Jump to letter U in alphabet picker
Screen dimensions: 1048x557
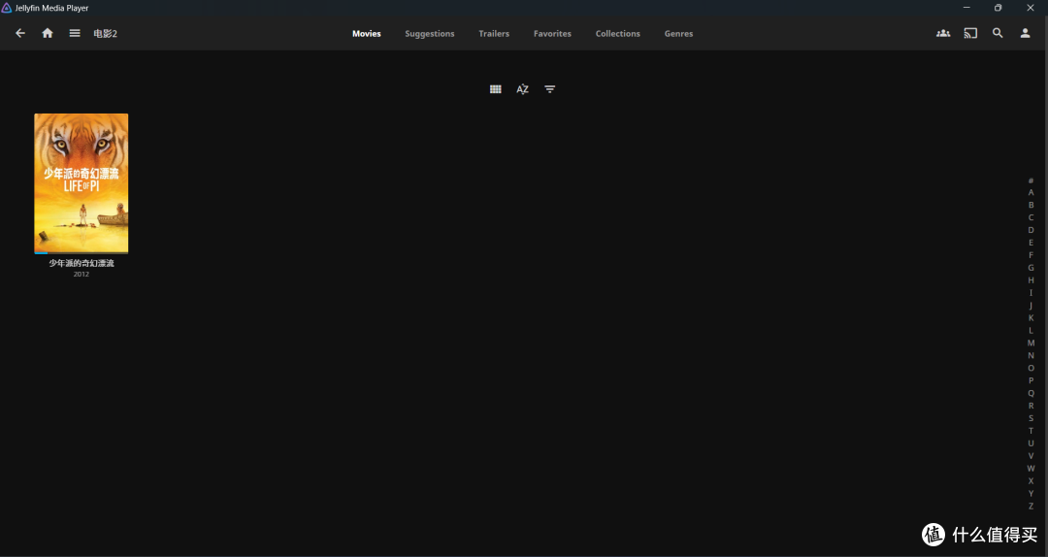click(1031, 443)
